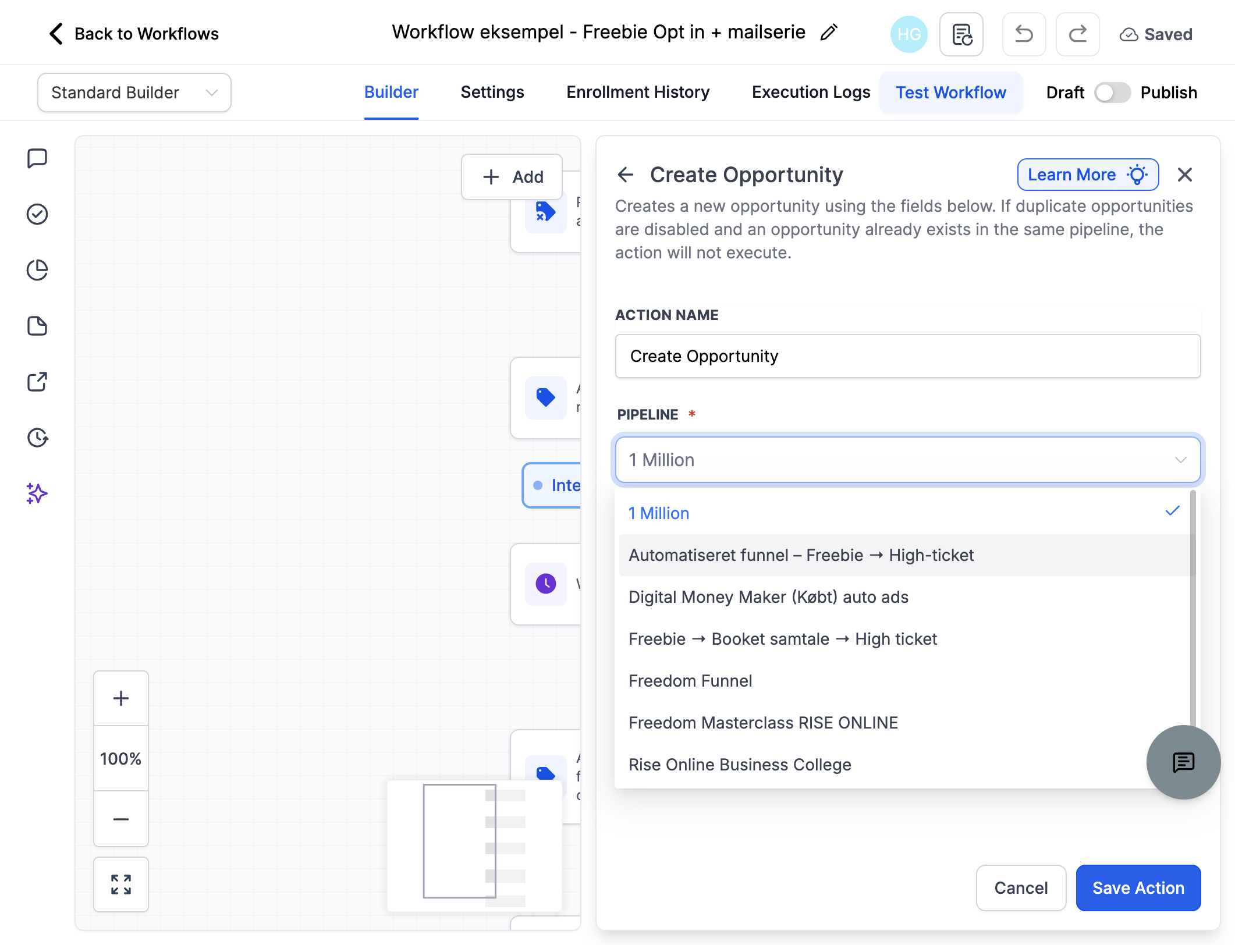Screen dimensions: 1235x945
Task: Select Freedom Masterclass RISE ONLINE pipeline
Action: tap(906, 723)
